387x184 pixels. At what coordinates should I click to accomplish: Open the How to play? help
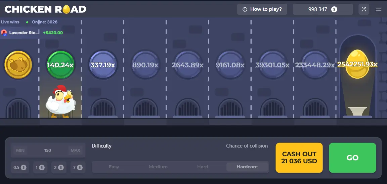click(262, 9)
